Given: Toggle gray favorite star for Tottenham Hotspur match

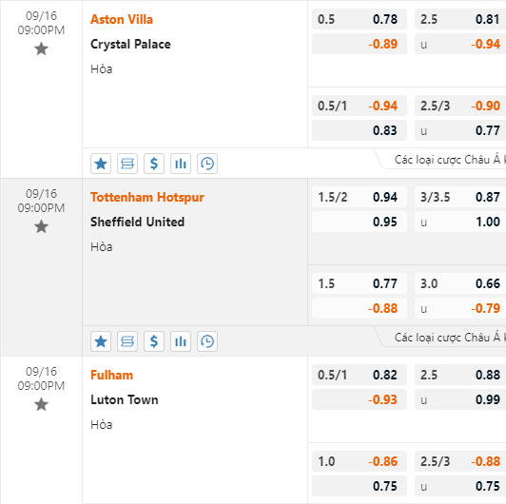Looking at the screenshot, I should coord(41,227).
